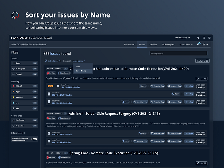Click Open status of 104.130.141.6:9000/Tcp row
224x168 pixels.
point(142,86)
